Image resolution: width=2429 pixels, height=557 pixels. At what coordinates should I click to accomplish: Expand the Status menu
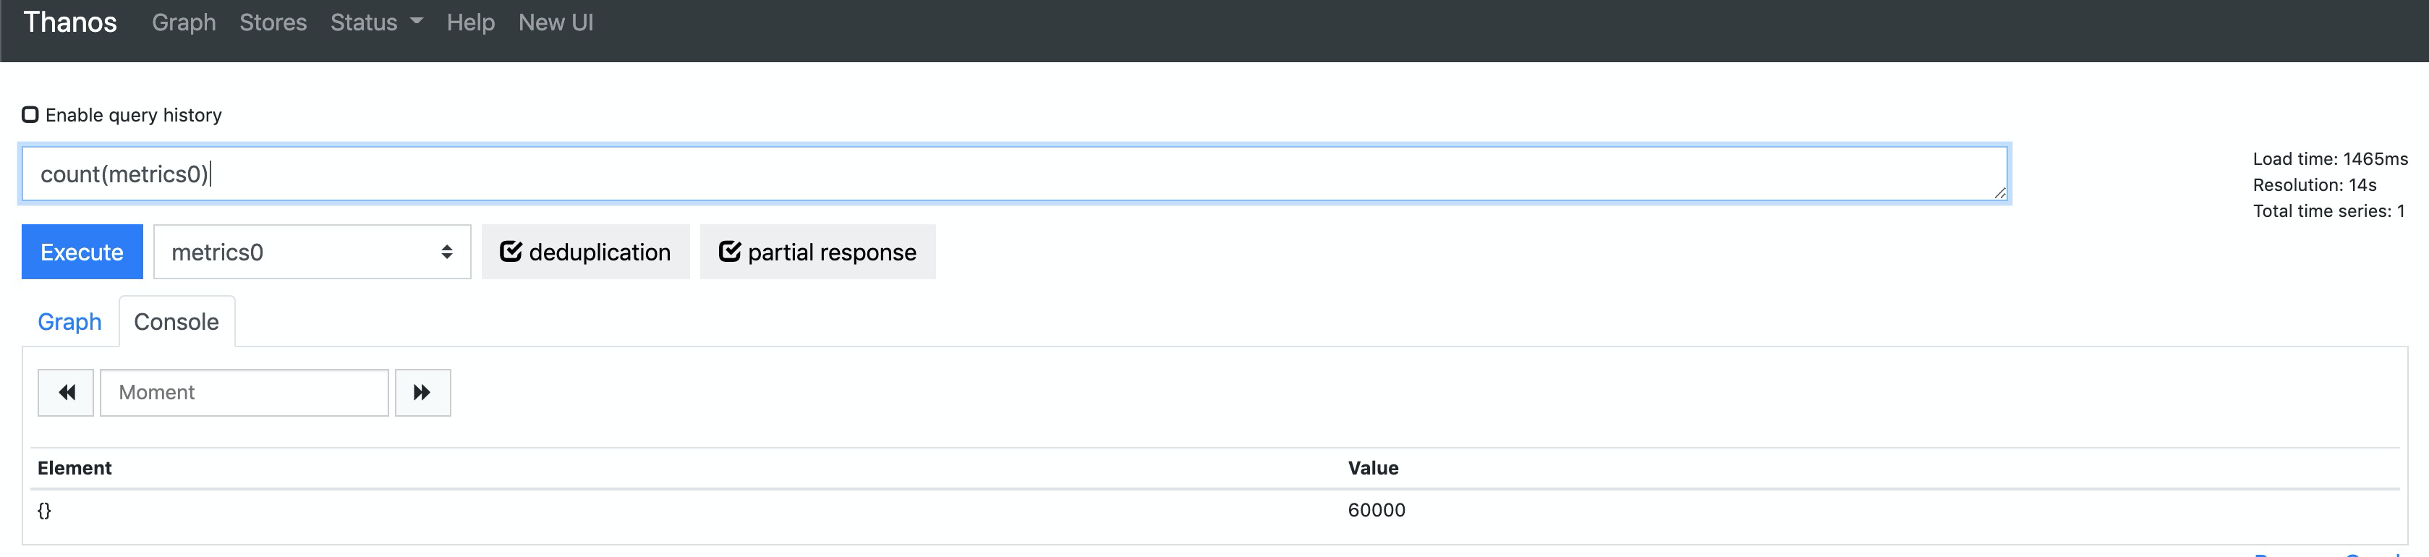click(x=376, y=22)
